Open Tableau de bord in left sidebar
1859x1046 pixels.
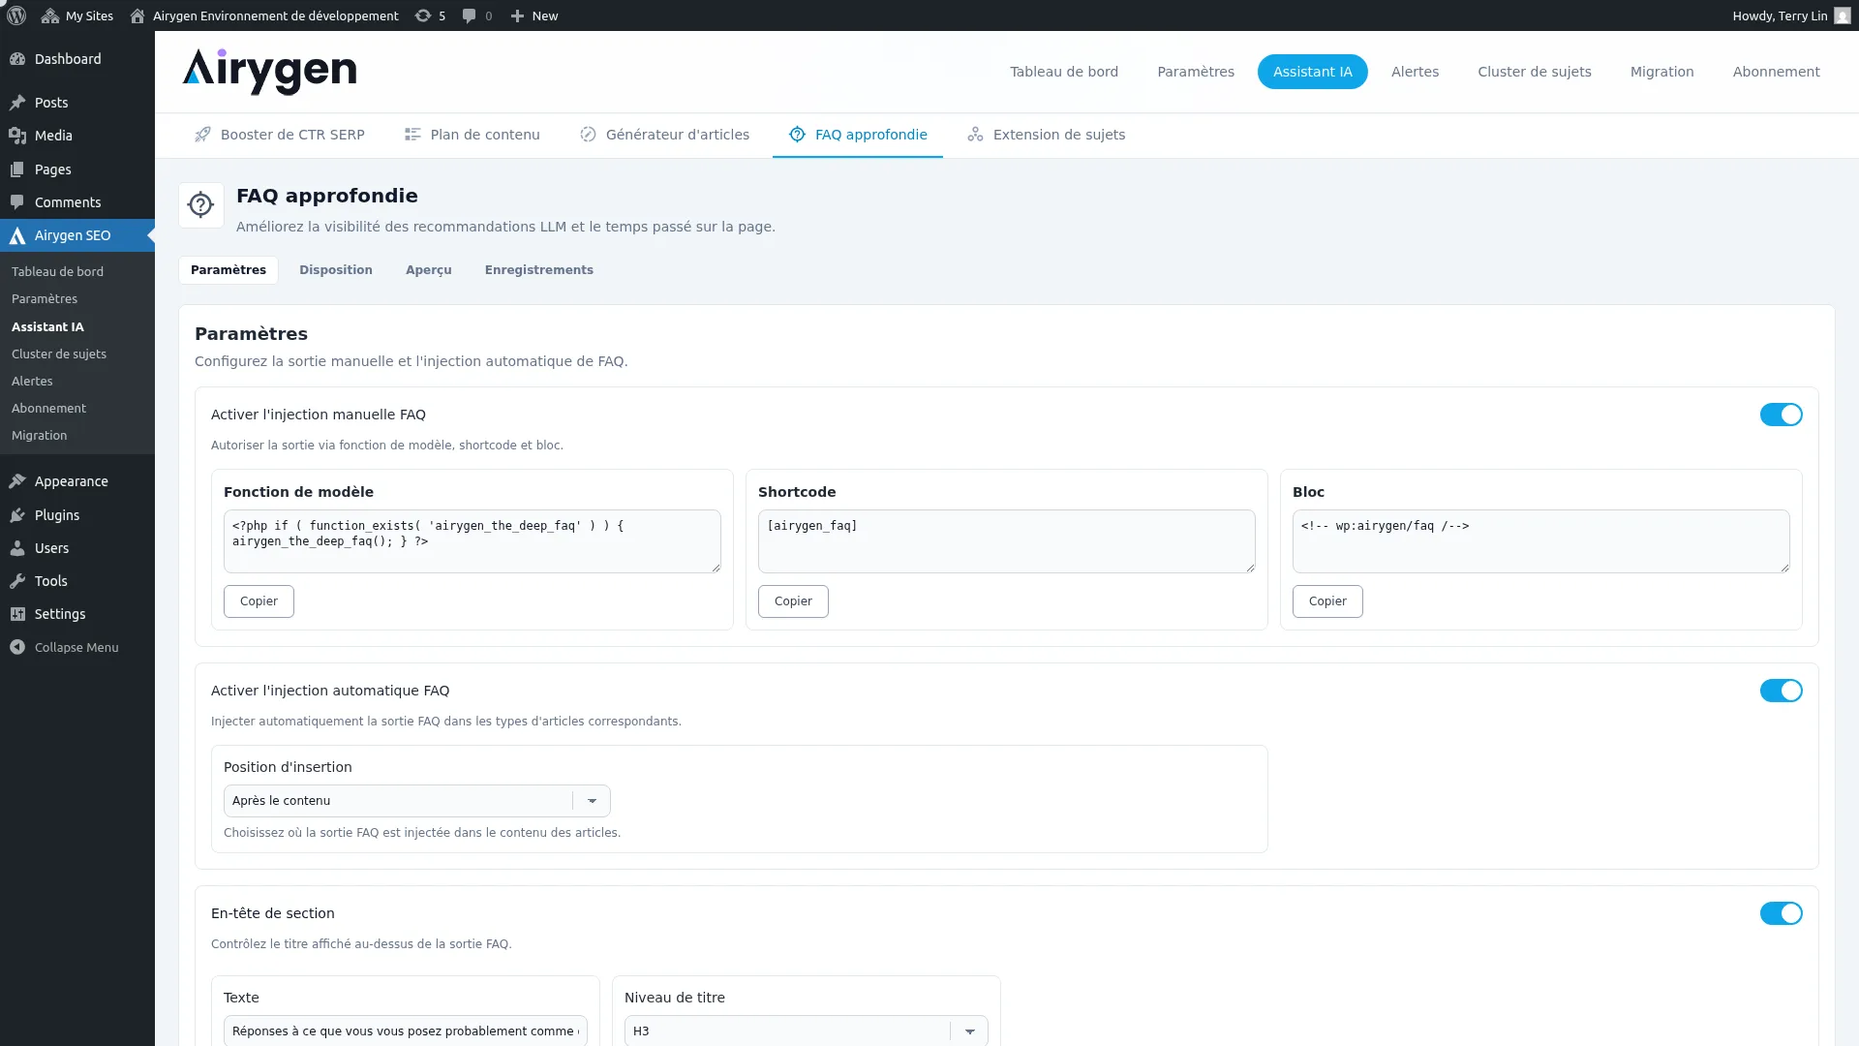point(57,272)
